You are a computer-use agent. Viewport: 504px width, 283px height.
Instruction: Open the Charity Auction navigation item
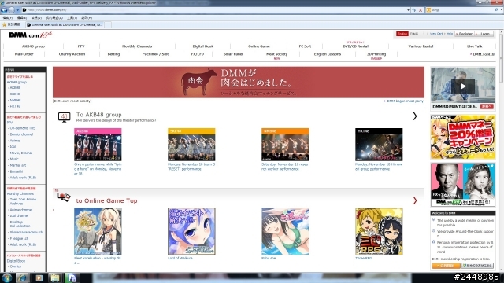(72, 54)
